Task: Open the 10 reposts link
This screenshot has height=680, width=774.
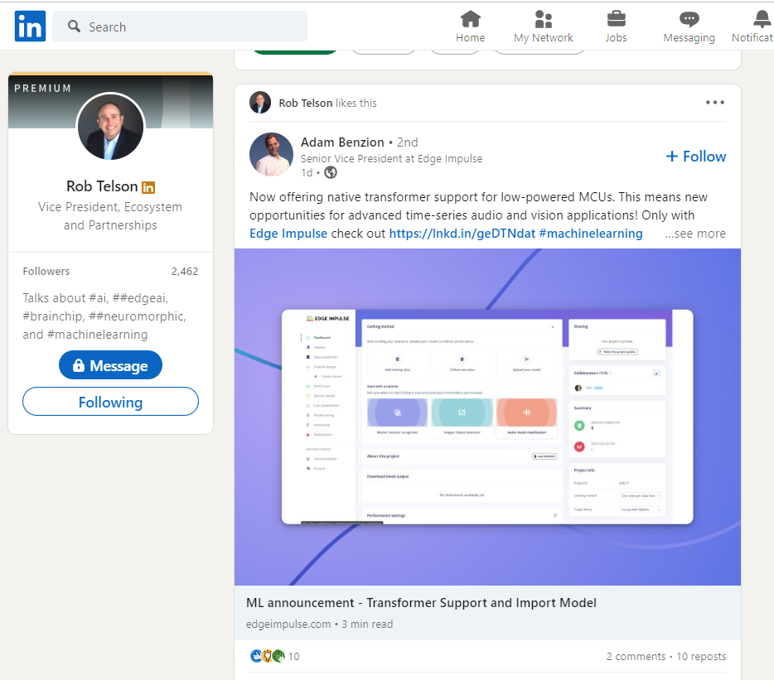Action: tap(701, 656)
